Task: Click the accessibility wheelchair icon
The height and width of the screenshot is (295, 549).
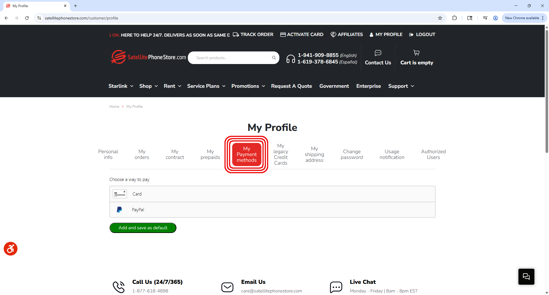Action: [11, 249]
